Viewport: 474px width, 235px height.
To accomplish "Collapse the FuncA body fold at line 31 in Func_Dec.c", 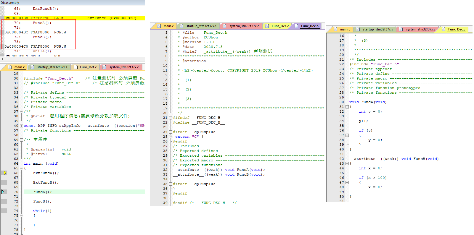I will (x=347, y=107).
